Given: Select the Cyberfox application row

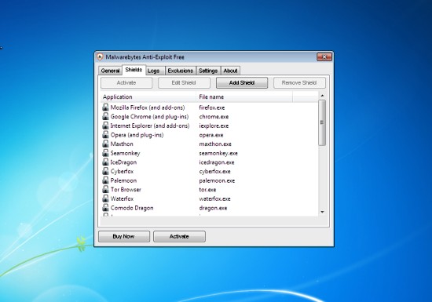Looking at the screenshot, I should click(209, 171).
